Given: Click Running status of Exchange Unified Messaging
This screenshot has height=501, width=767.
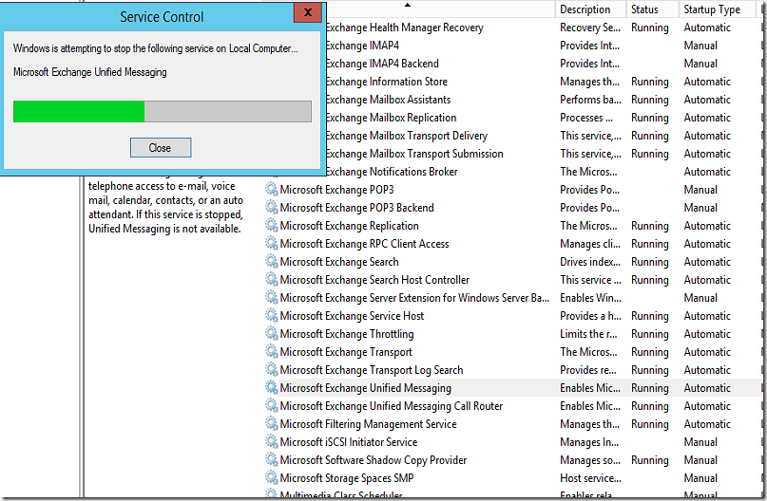Looking at the screenshot, I should pos(649,388).
